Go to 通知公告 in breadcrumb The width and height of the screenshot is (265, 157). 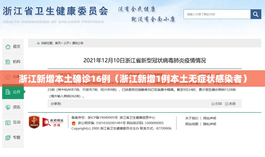[x=78, y=43]
